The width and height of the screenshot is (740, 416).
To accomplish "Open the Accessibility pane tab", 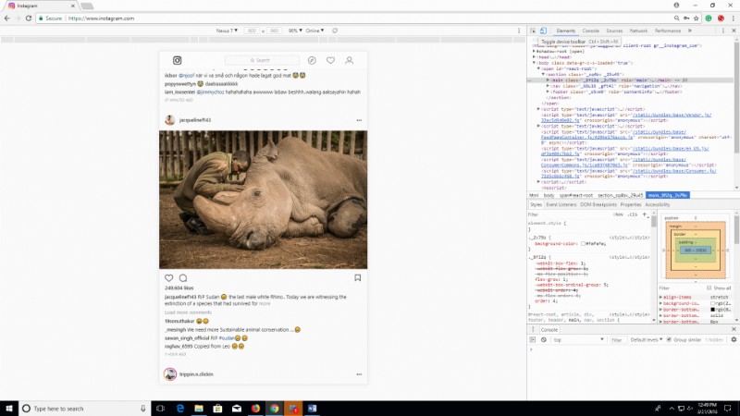I will (657, 204).
